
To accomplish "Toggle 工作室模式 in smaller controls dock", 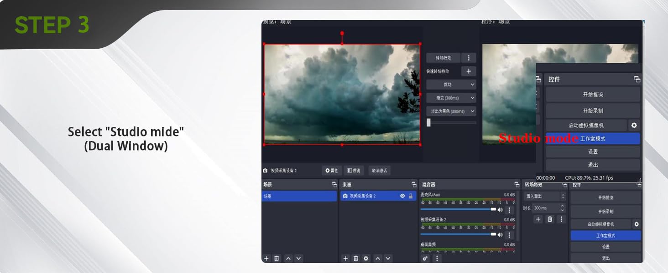I will pyautogui.click(x=605, y=236).
